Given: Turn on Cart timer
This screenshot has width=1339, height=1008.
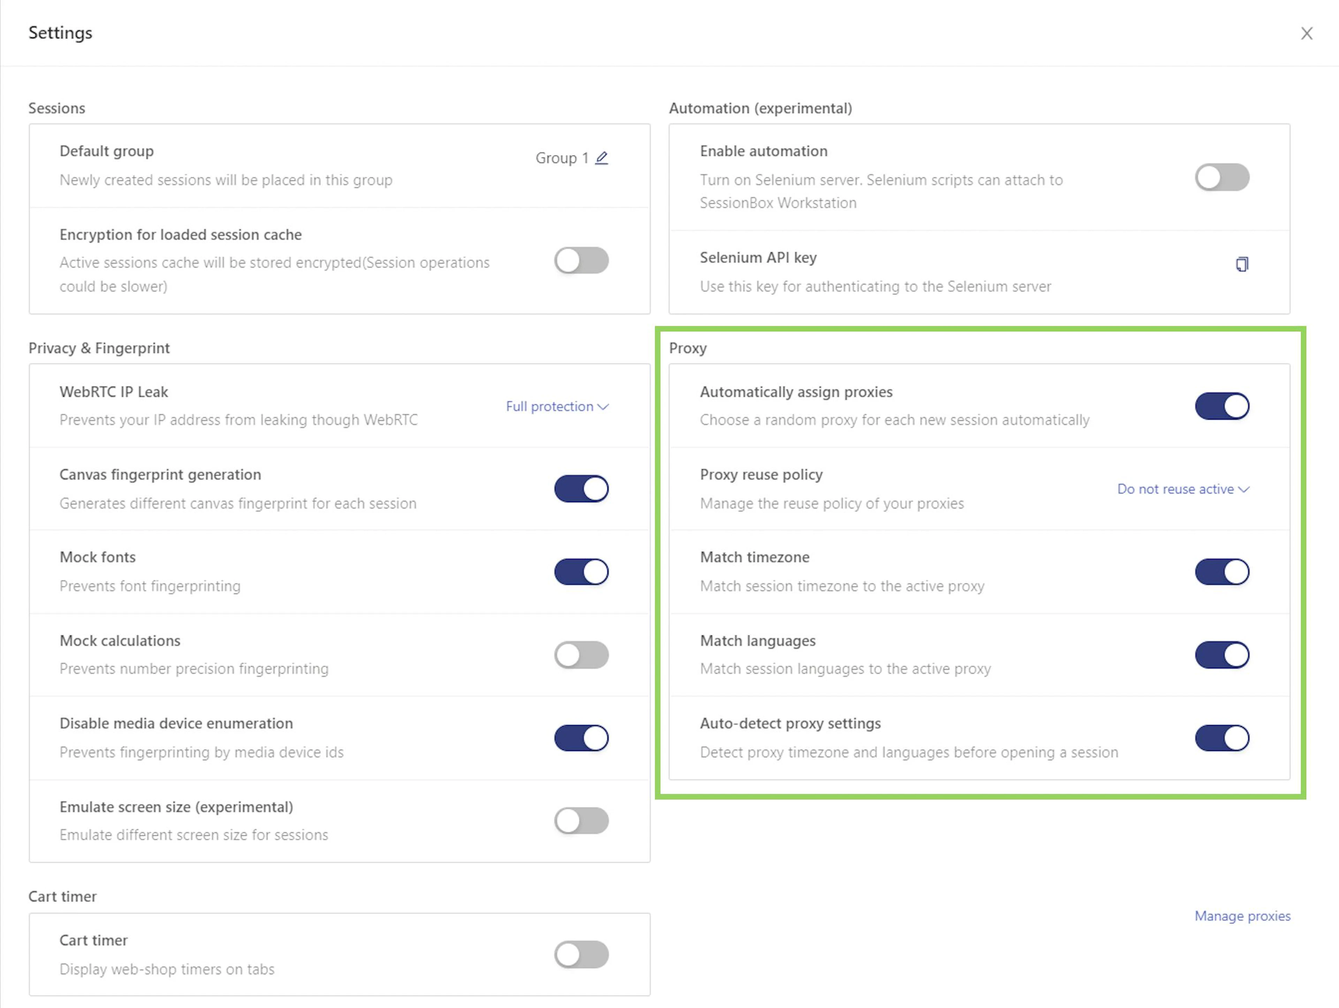Looking at the screenshot, I should [x=581, y=954].
